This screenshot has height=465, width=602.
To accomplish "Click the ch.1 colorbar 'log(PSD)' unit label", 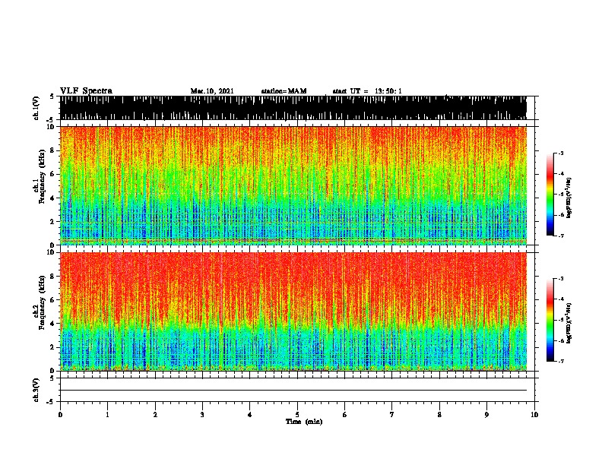I will [569, 198].
